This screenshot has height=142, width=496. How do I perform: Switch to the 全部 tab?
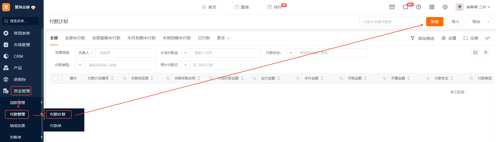pyautogui.click(x=54, y=38)
